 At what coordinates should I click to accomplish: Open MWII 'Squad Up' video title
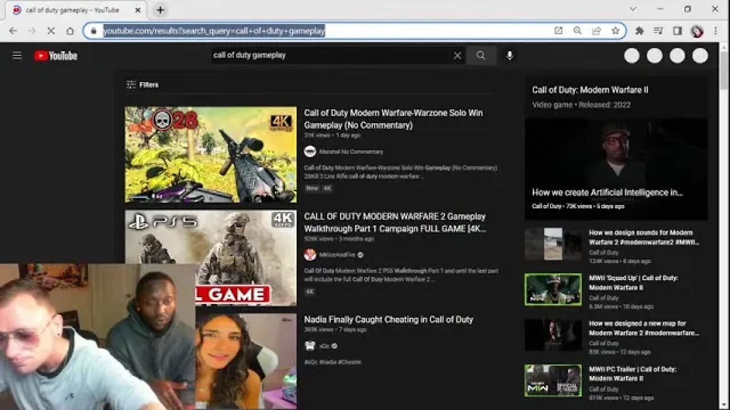[x=634, y=283]
